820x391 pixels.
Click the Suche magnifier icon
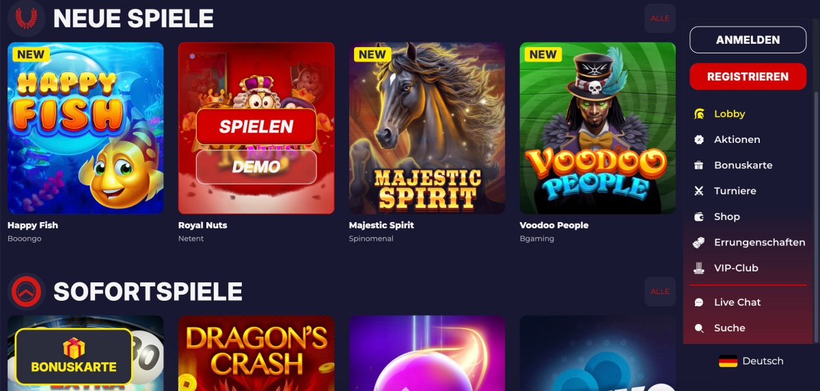[x=699, y=328]
